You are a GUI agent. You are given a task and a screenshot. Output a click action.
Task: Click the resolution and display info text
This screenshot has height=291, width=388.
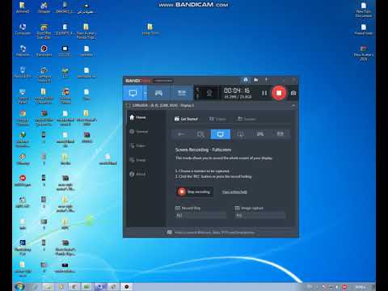pos(162,105)
